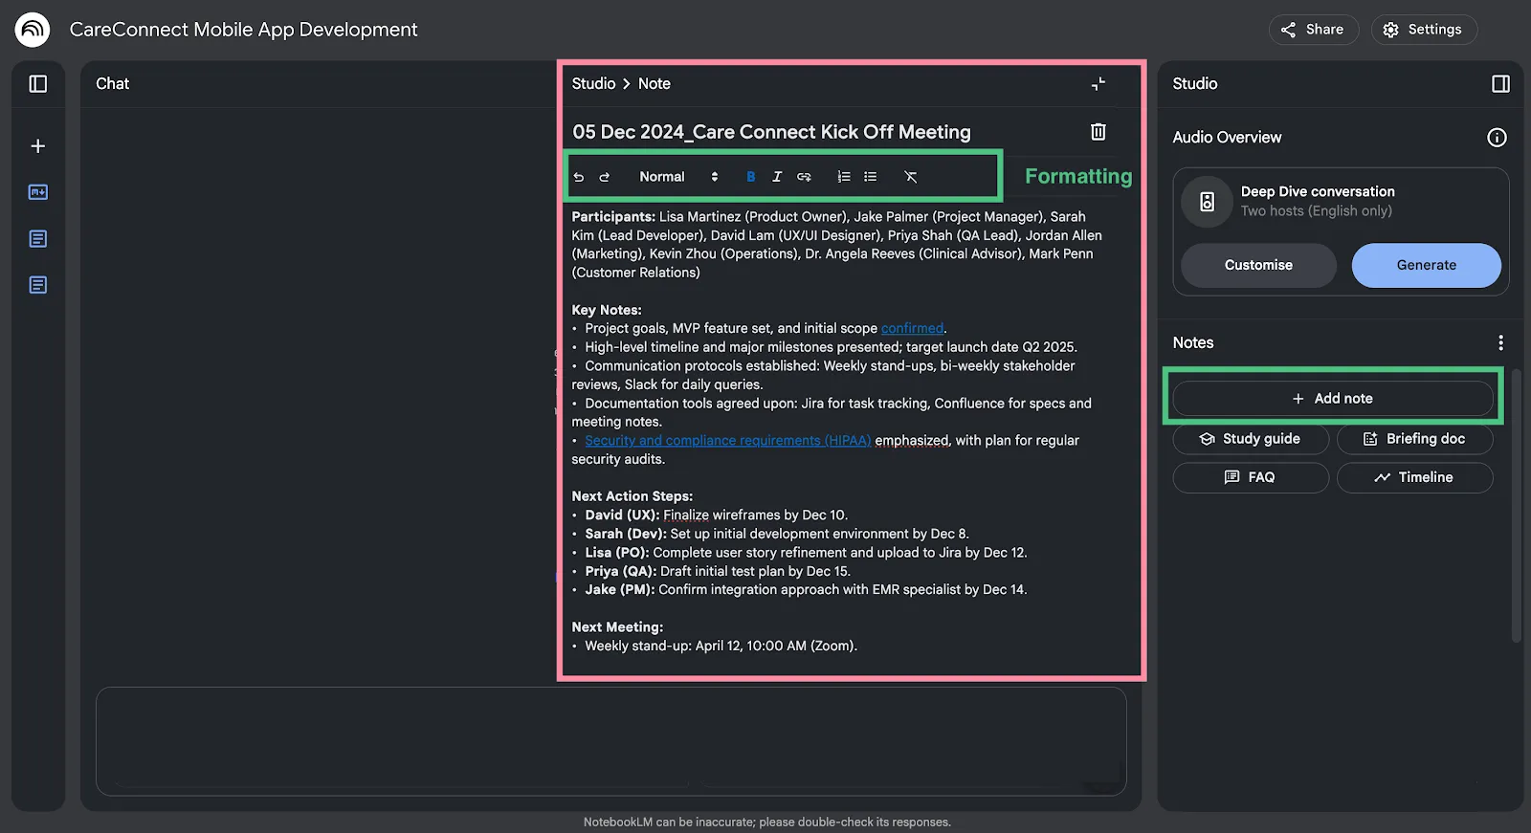Click the Notes section heading
The width and height of the screenshot is (1531, 833).
pos(1192,342)
